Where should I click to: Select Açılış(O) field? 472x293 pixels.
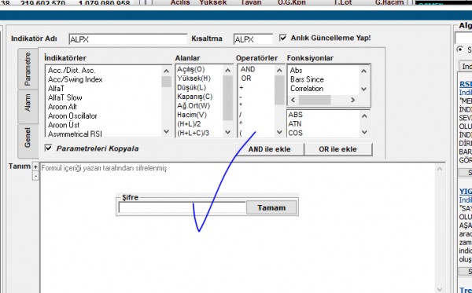click(191, 69)
